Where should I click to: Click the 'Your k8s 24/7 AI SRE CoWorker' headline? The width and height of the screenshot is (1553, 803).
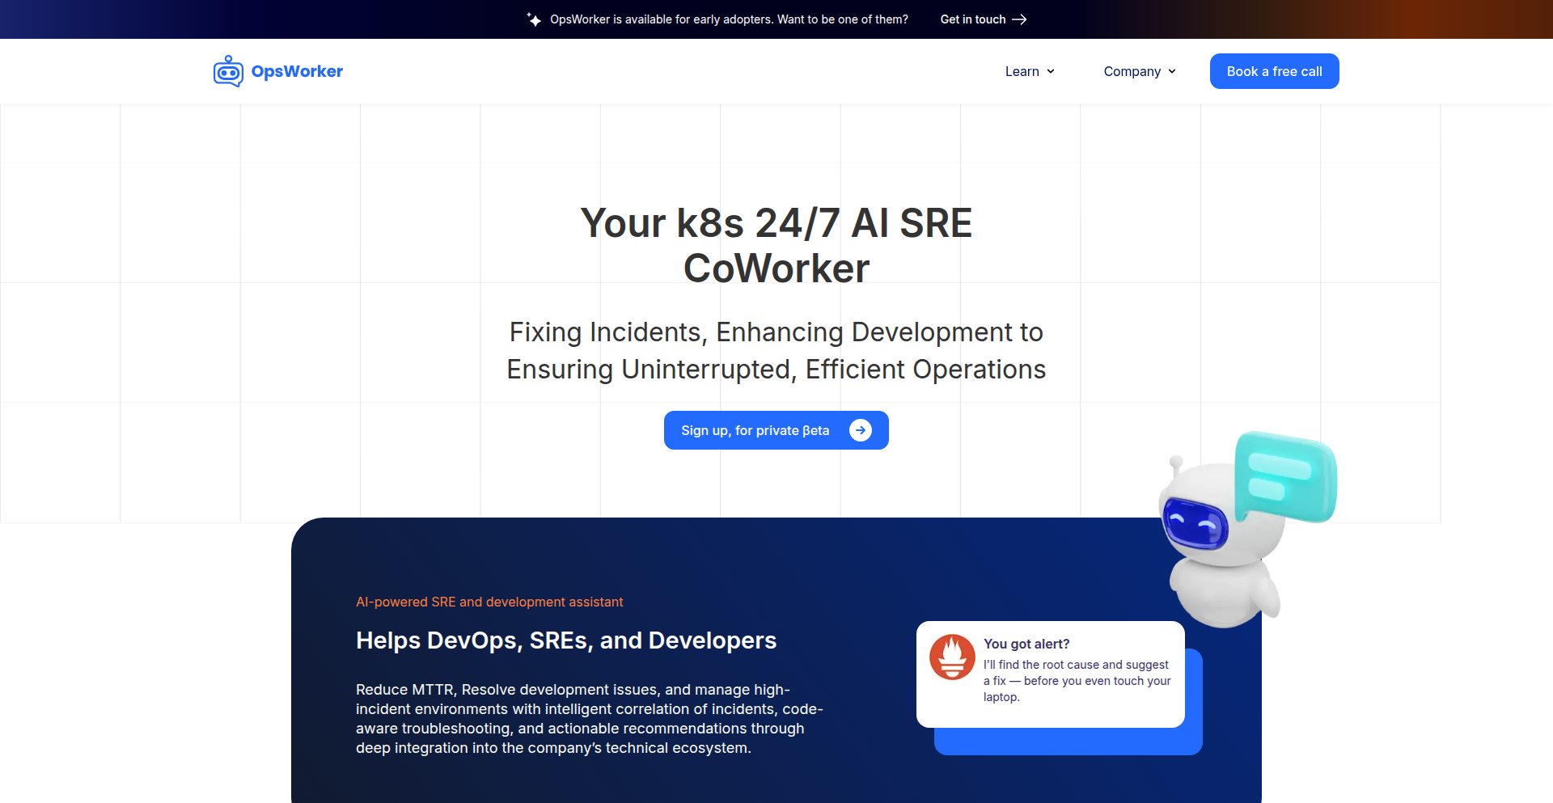pyautogui.click(x=776, y=246)
